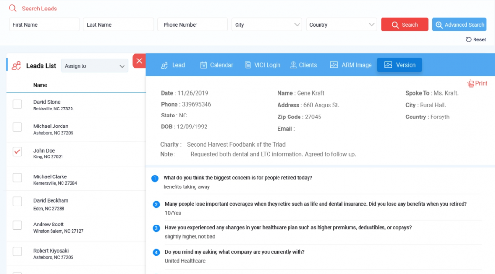Open the Assign to dropdown
This screenshot has width=495, height=274.
pos(95,66)
